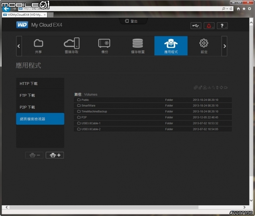
Task: Switch to the WDMyCloudEX4 browser tab
Action: [25, 15]
